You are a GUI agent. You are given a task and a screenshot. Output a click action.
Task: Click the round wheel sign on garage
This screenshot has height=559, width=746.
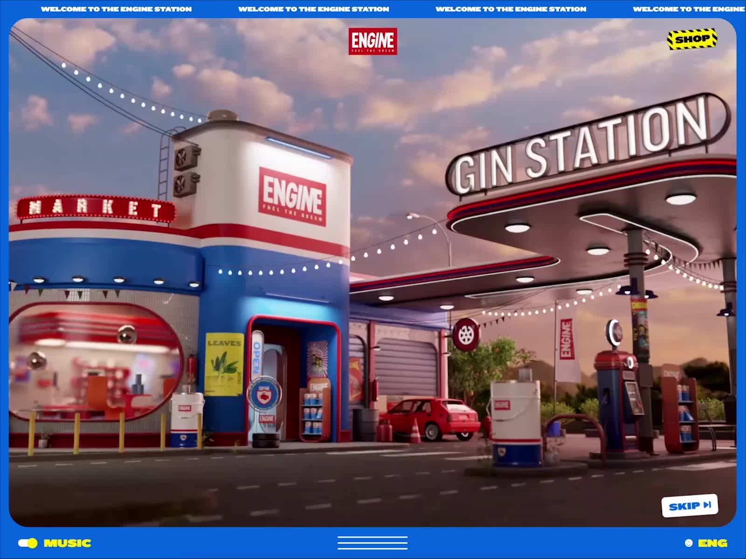tap(465, 334)
